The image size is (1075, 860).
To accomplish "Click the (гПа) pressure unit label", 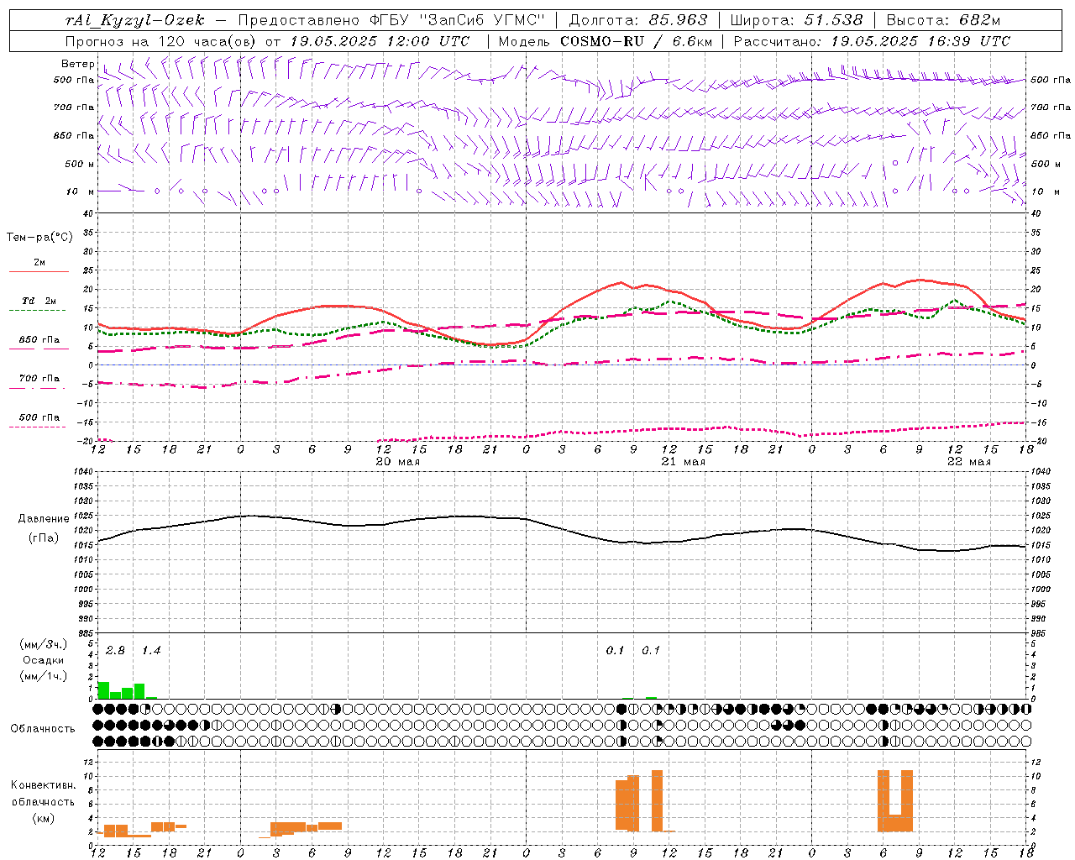I will pos(44,538).
